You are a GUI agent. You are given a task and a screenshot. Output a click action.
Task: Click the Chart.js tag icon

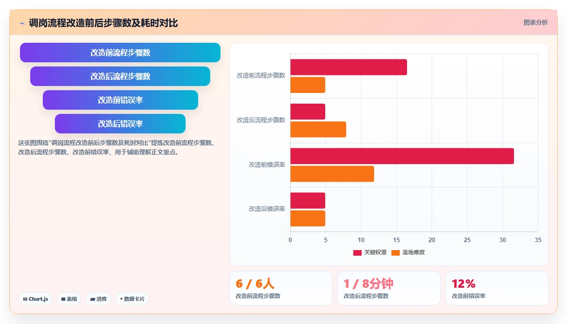tap(25, 299)
